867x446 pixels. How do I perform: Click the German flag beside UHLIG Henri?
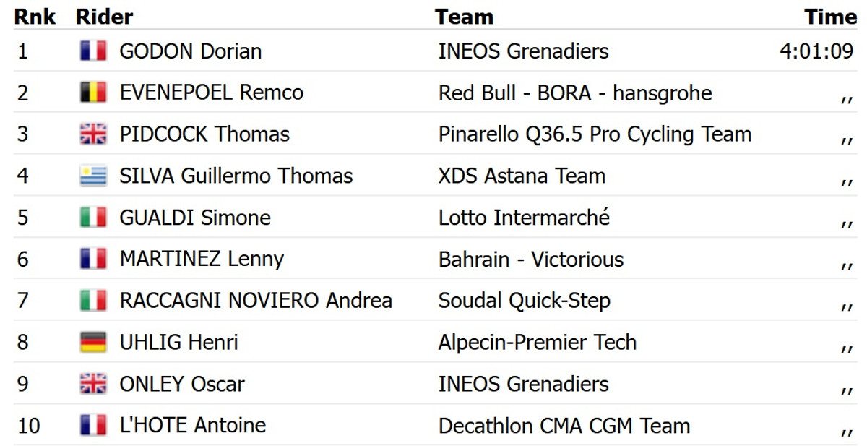point(93,343)
